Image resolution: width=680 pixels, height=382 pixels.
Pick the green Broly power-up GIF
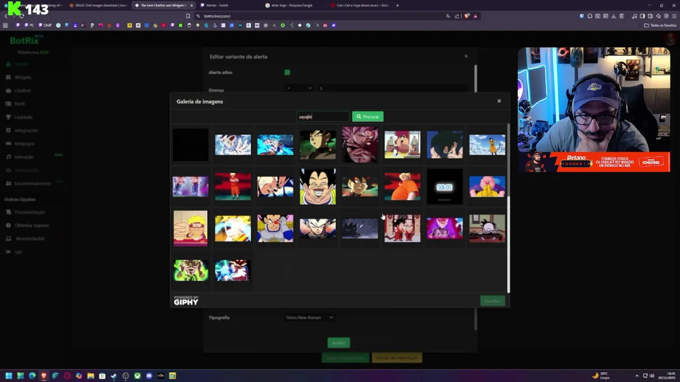(x=190, y=270)
